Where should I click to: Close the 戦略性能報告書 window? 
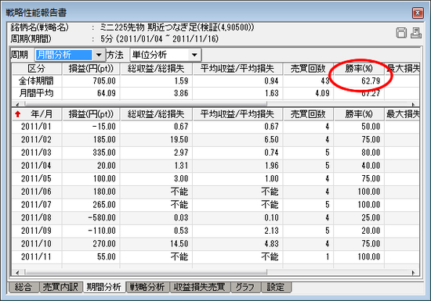(418, 13)
